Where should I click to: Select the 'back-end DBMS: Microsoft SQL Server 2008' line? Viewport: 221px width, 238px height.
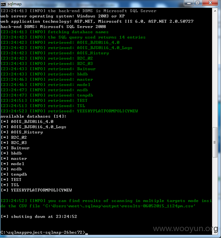coord(53,27)
